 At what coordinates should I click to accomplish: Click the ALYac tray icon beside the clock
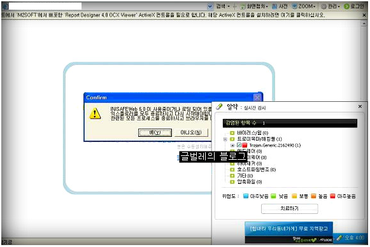[x=339, y=238]
